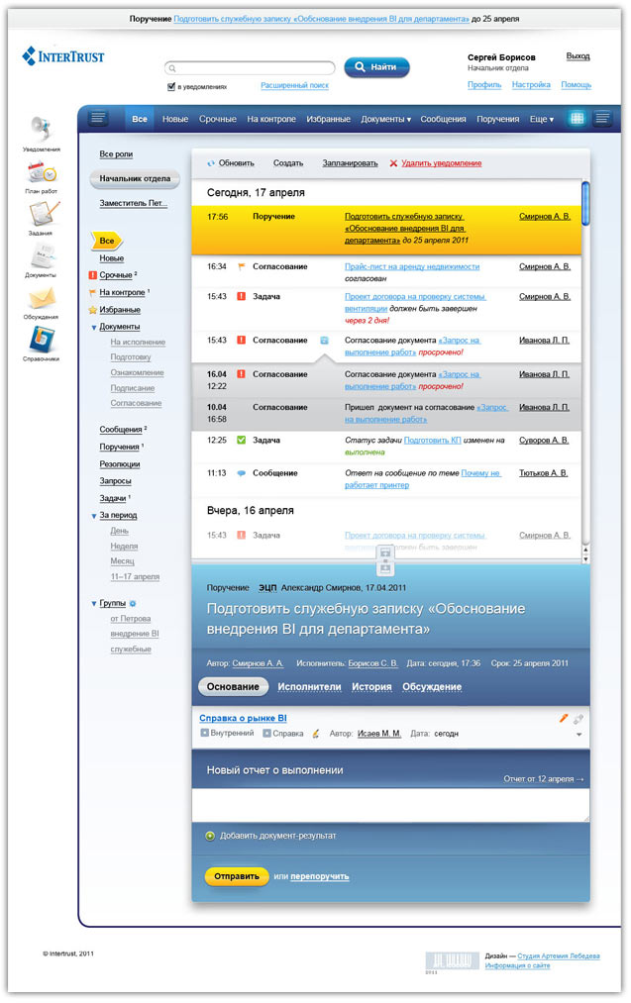Toggle the 'в уведомлениях' checkbox
This screenshot has width=631, height=1003.
[172, 86]
